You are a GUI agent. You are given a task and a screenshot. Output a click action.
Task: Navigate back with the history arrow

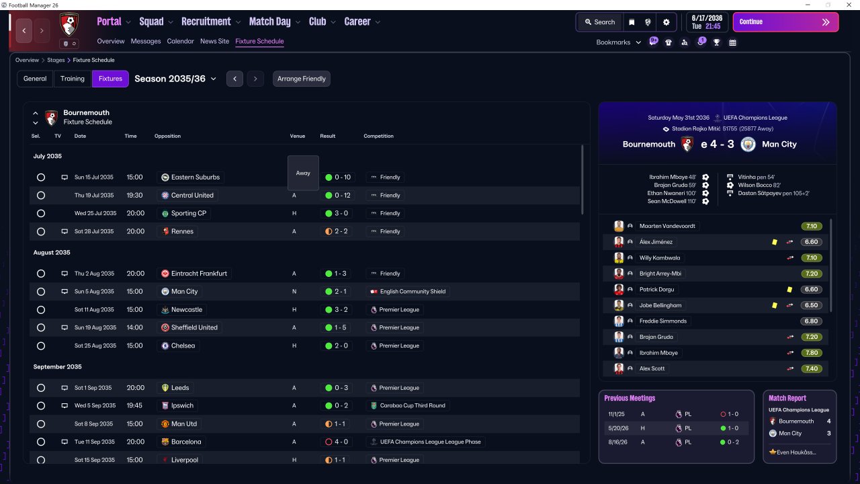click(24, 30)
